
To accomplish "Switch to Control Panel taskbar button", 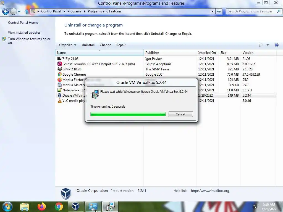I will pos(93,206).
